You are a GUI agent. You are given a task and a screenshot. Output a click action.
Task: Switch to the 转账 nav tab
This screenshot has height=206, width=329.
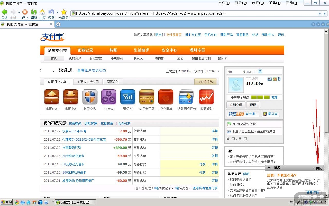click(113, 50)
